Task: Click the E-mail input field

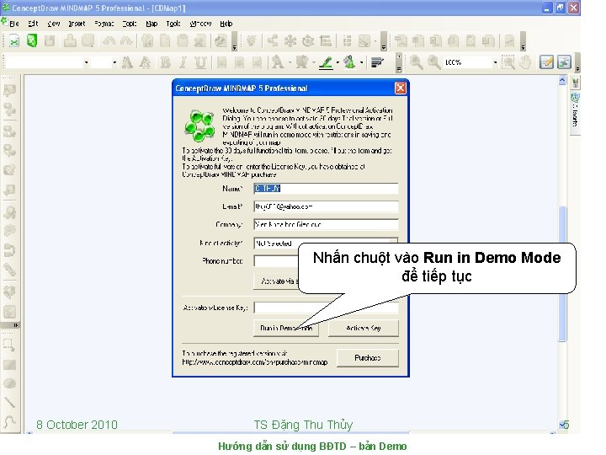Action: (x=326, y=206)
